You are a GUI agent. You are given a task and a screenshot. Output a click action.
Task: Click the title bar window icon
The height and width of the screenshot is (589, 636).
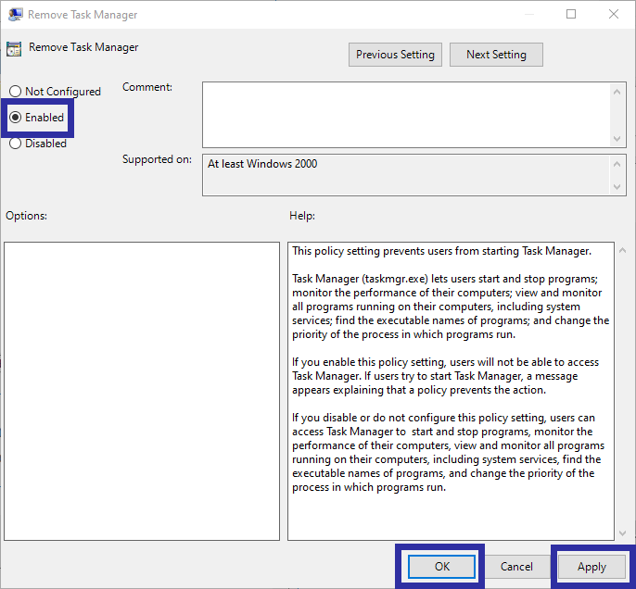click(16, 15)
